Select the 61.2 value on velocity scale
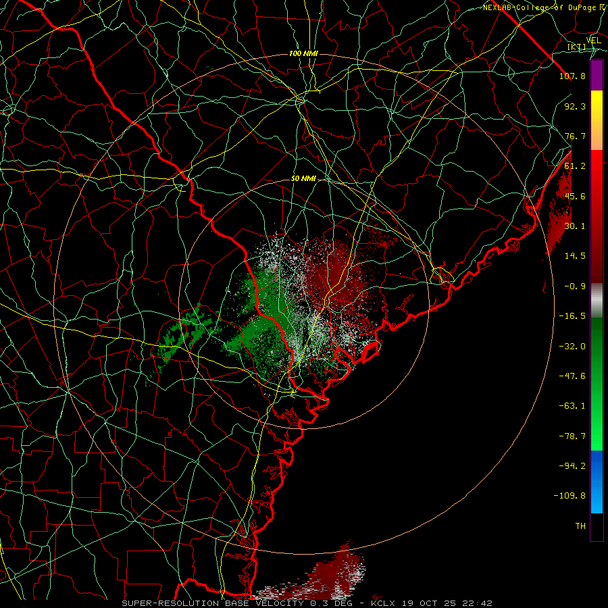The height and width of the screenshot is (608, 608). click(x=575, y=166)
